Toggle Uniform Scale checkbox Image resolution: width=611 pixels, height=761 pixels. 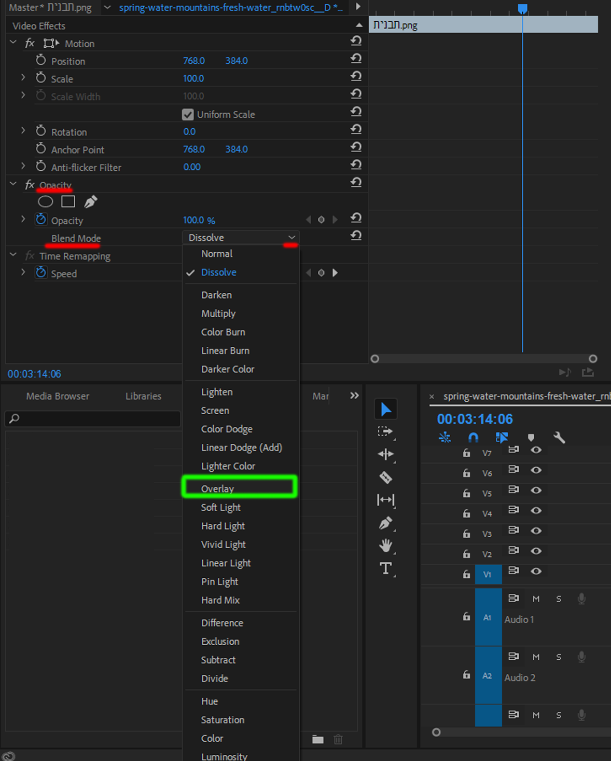click(x=188, y=114)
